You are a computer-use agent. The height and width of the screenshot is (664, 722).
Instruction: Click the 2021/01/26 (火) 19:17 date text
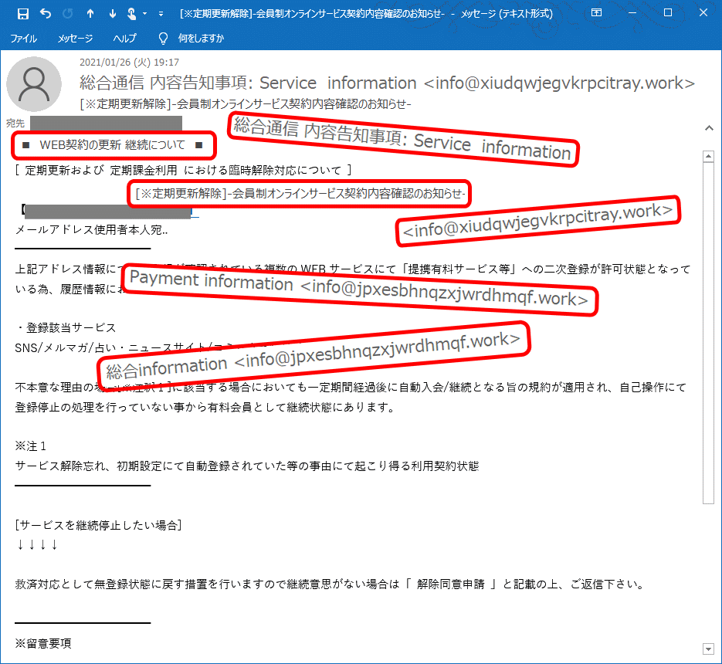(x=130, y=63)
